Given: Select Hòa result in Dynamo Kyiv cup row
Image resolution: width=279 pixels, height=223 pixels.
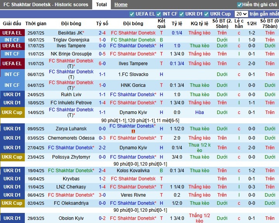Looking at the screenshot, I should (x=200, y=112).
